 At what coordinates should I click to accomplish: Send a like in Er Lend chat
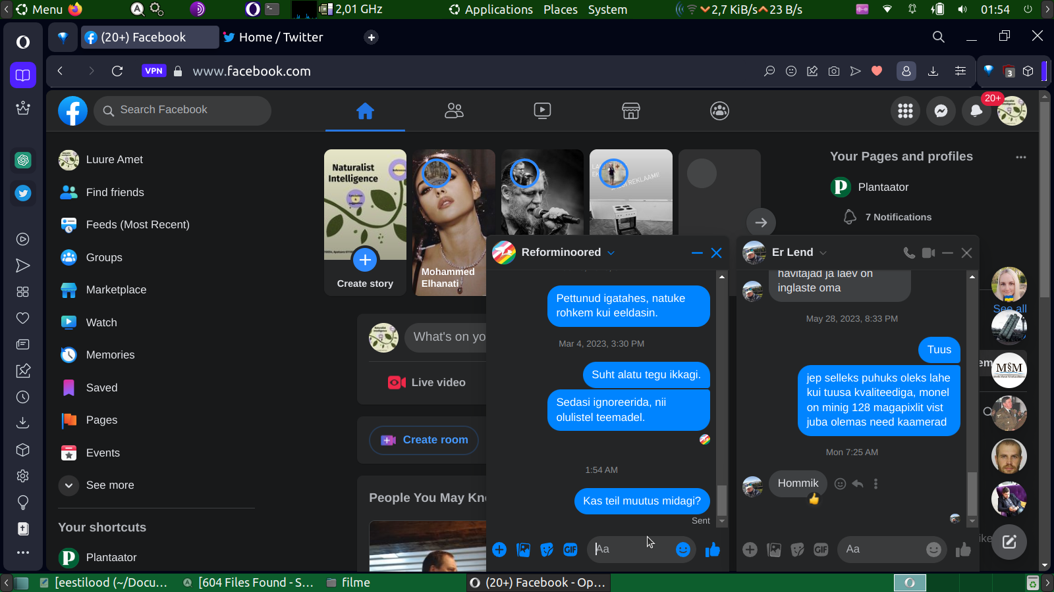pos(963,549)
